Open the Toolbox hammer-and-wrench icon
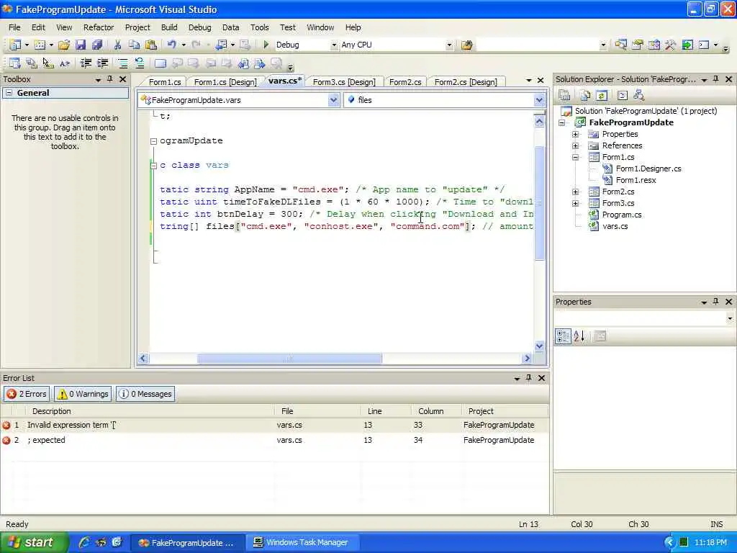Image resolution: width=737 pixels, height=553 pixels. [x=670, y=45]
